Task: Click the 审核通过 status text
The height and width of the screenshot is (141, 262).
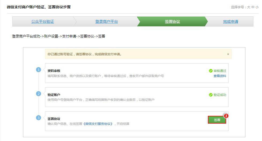Action: (x=220, y=71)
